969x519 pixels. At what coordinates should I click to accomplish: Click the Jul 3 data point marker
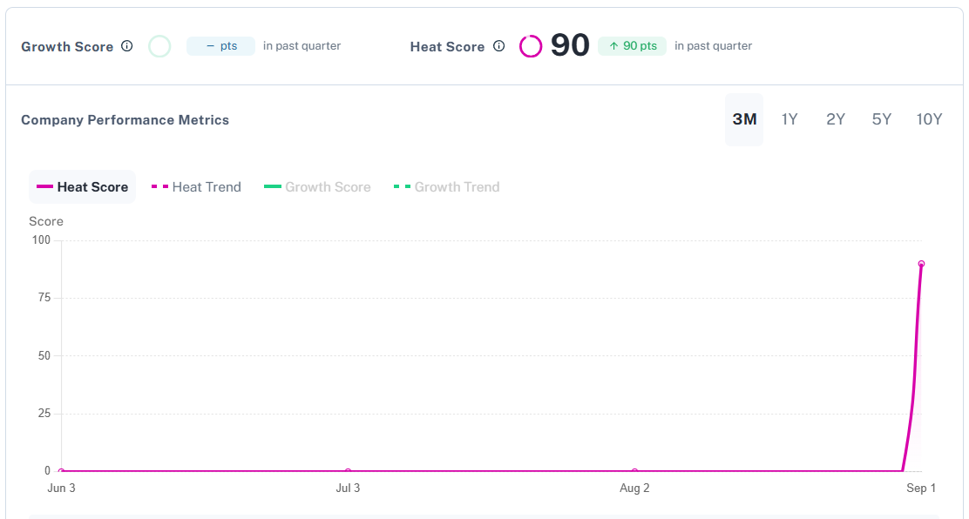tap(349, 470)
